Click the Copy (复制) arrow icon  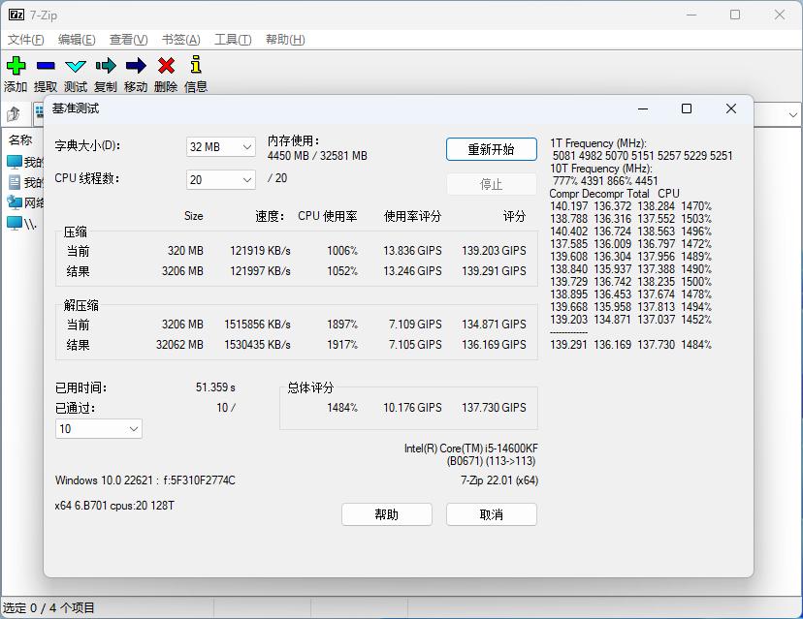point(106,66)
